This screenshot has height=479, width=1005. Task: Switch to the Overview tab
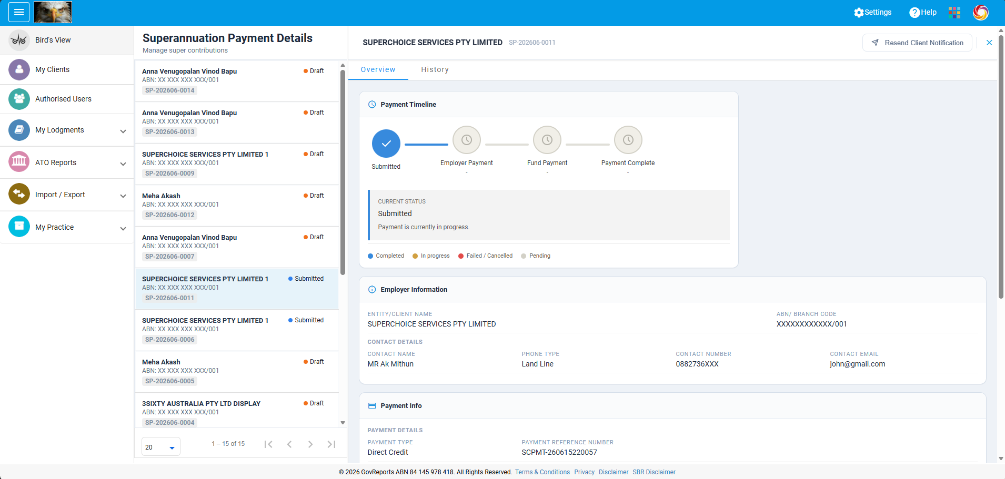pyautogui.click(x=378, y=69)
